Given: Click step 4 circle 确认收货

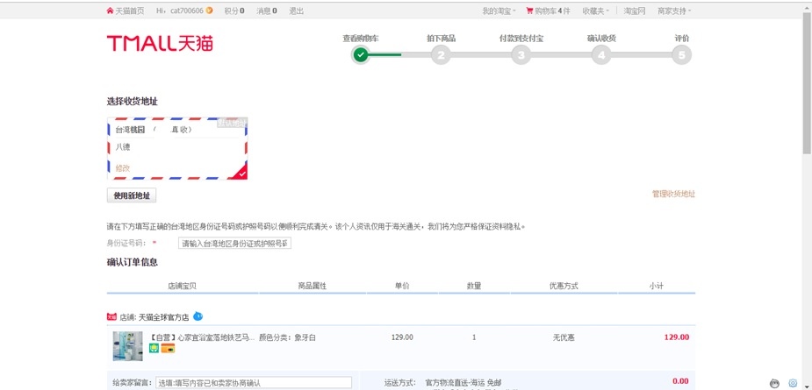Looking at the screenshot, I should 601,55.
